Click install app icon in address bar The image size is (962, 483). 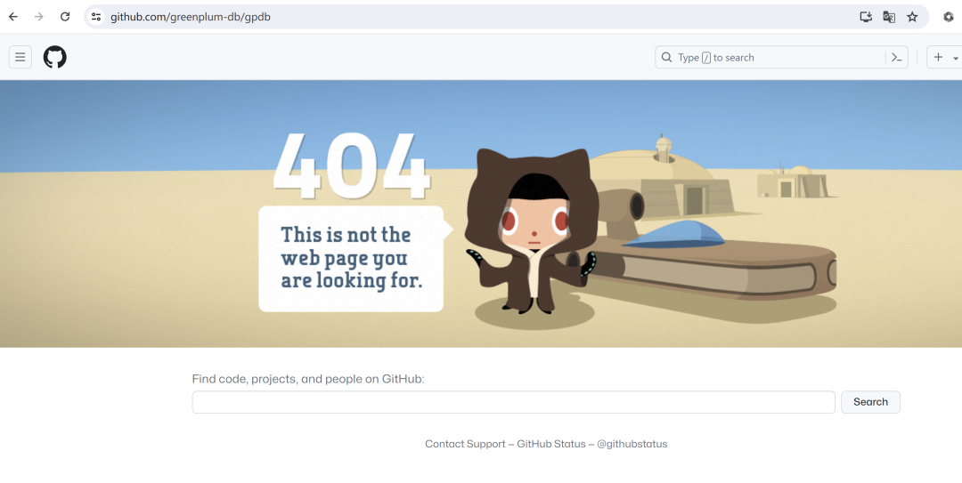tap(866, 17)
